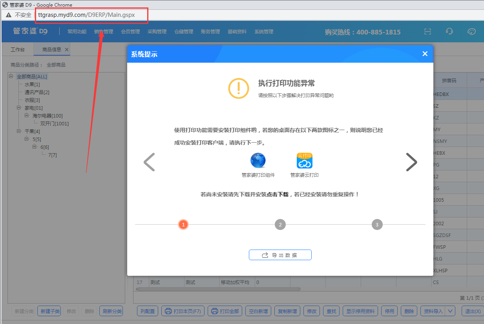Open the 资料导入 dropdown arrow
484x324 pixels.
tap(450, 311)
